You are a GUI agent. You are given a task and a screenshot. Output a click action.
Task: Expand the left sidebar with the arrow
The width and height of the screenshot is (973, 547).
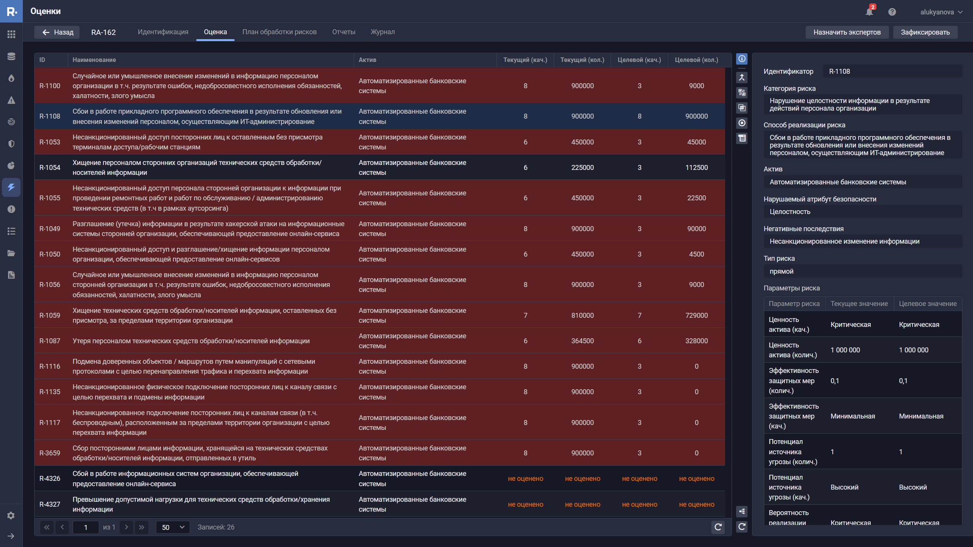[11, 536]
